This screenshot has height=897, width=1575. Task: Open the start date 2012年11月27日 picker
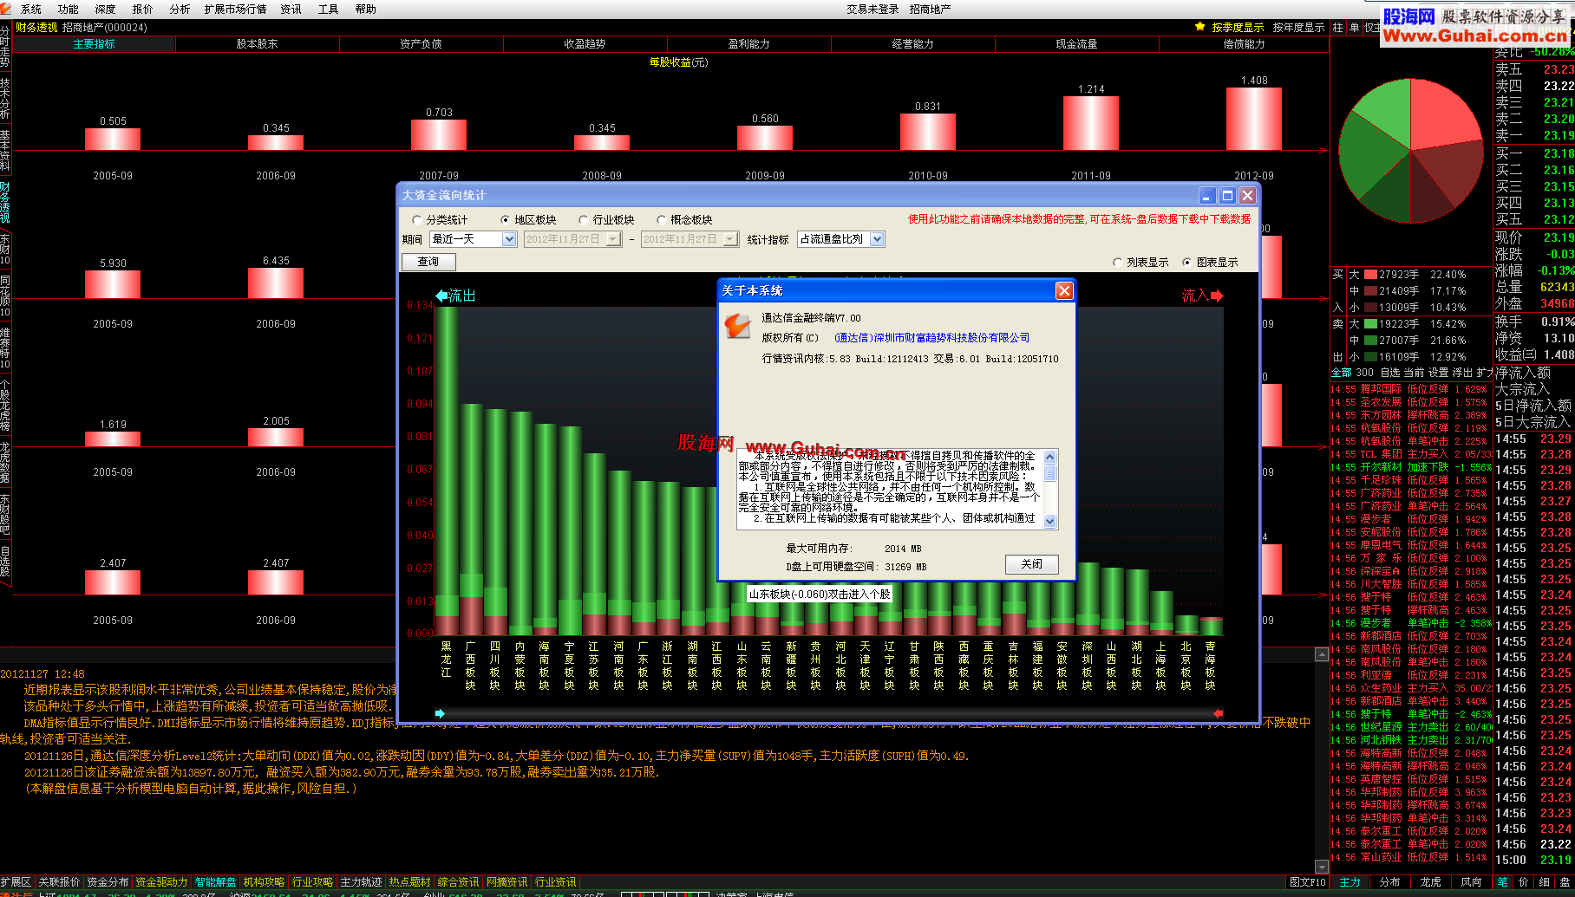[573, 239]
